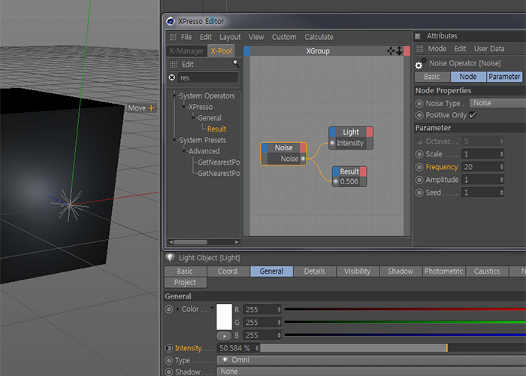Click the Noise output port dot
This screenshot has width=526, height=376.
coord(303,159)
